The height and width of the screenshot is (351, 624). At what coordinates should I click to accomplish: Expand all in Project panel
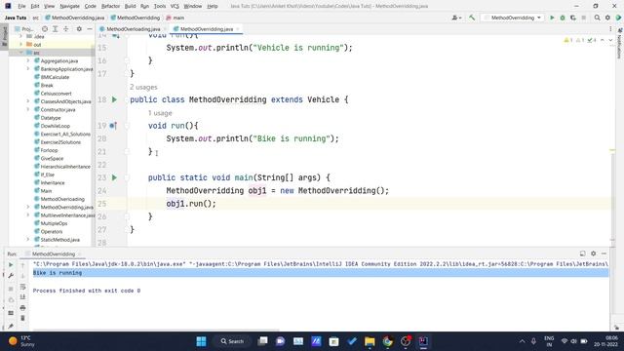click(56, 29)
